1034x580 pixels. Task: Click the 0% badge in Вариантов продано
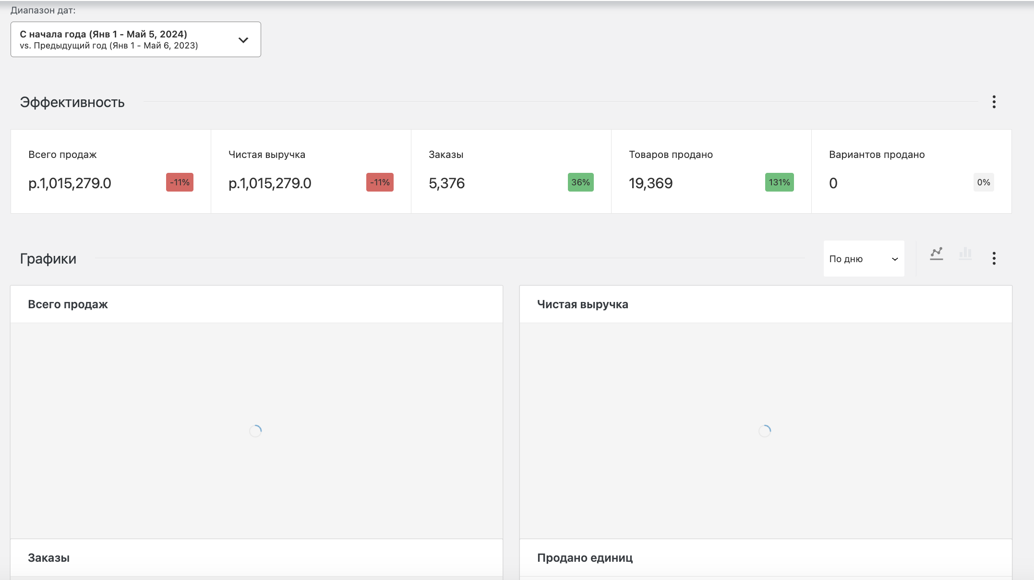coord(983,182)
